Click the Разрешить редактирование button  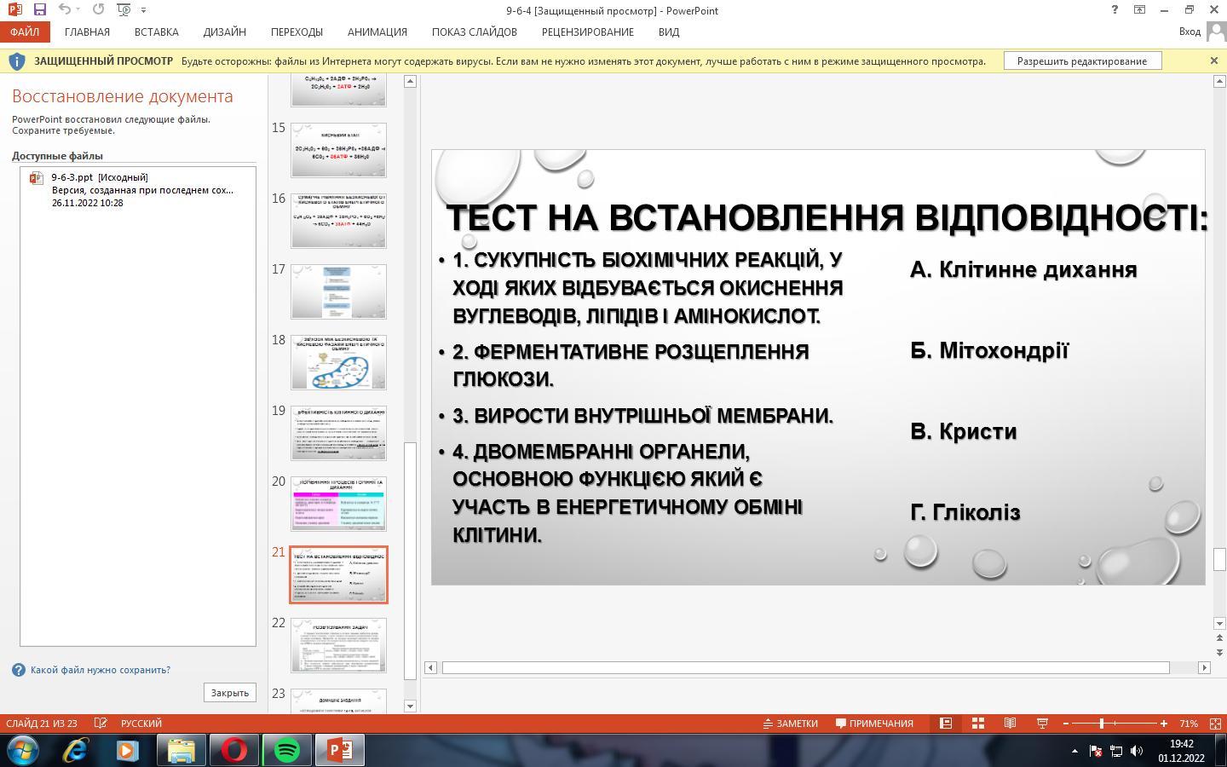coord(1081,61)
